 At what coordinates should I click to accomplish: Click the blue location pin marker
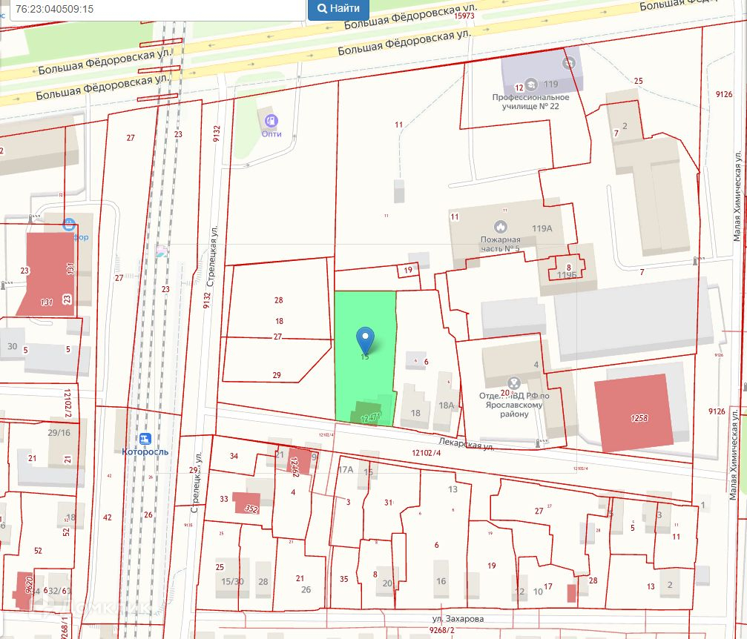click(x=366, y=340)
